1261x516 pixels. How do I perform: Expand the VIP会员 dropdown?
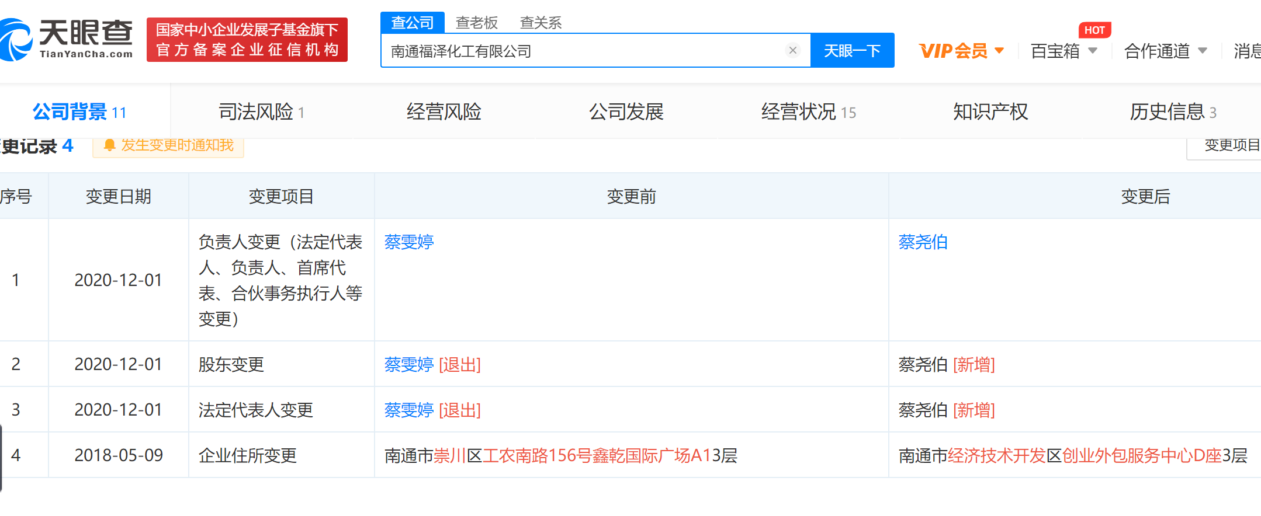pos(961,51)
